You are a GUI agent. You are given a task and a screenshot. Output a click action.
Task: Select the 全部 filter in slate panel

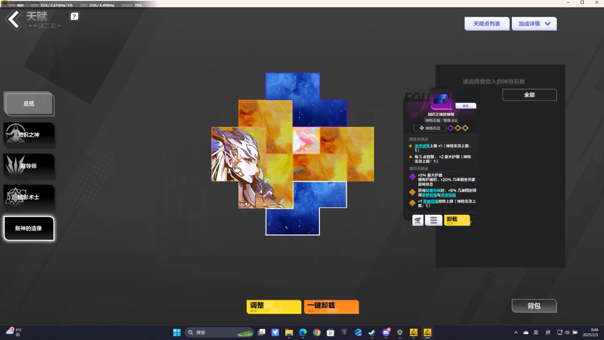coord(529,95)
